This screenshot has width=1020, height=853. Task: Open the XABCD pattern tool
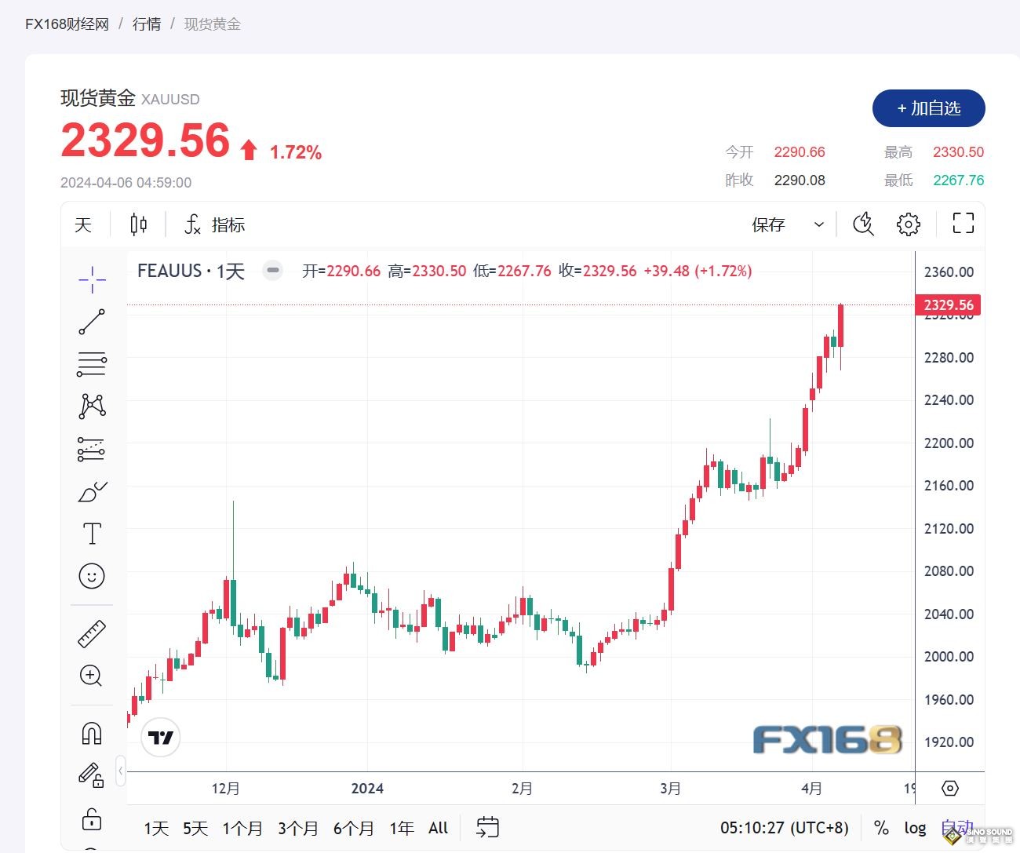pyautogui.click(x=93, y=406)
